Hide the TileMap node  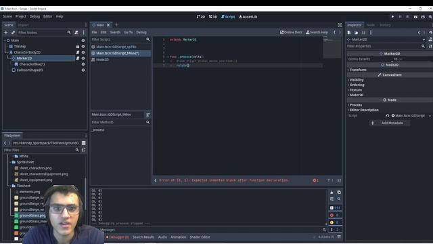pos(83,47)
